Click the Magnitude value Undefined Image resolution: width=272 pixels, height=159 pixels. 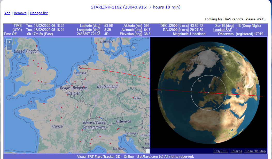click(198, 34)
